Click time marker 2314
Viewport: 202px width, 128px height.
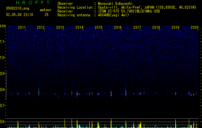coord(79,28)
